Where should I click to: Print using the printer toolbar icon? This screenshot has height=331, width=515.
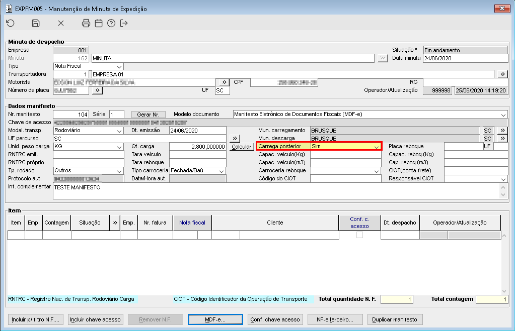click(x=86, y=23)
